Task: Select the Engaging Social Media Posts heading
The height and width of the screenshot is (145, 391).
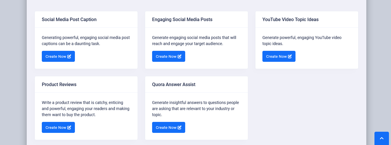Action: pyautogui.click(x=182, y=20)
